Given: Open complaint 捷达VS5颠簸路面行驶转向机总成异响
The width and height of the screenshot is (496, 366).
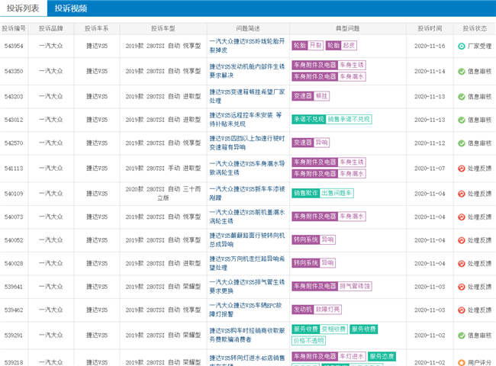Looking at the screenshot, I should pyautogui.click(x=247, y=240).
